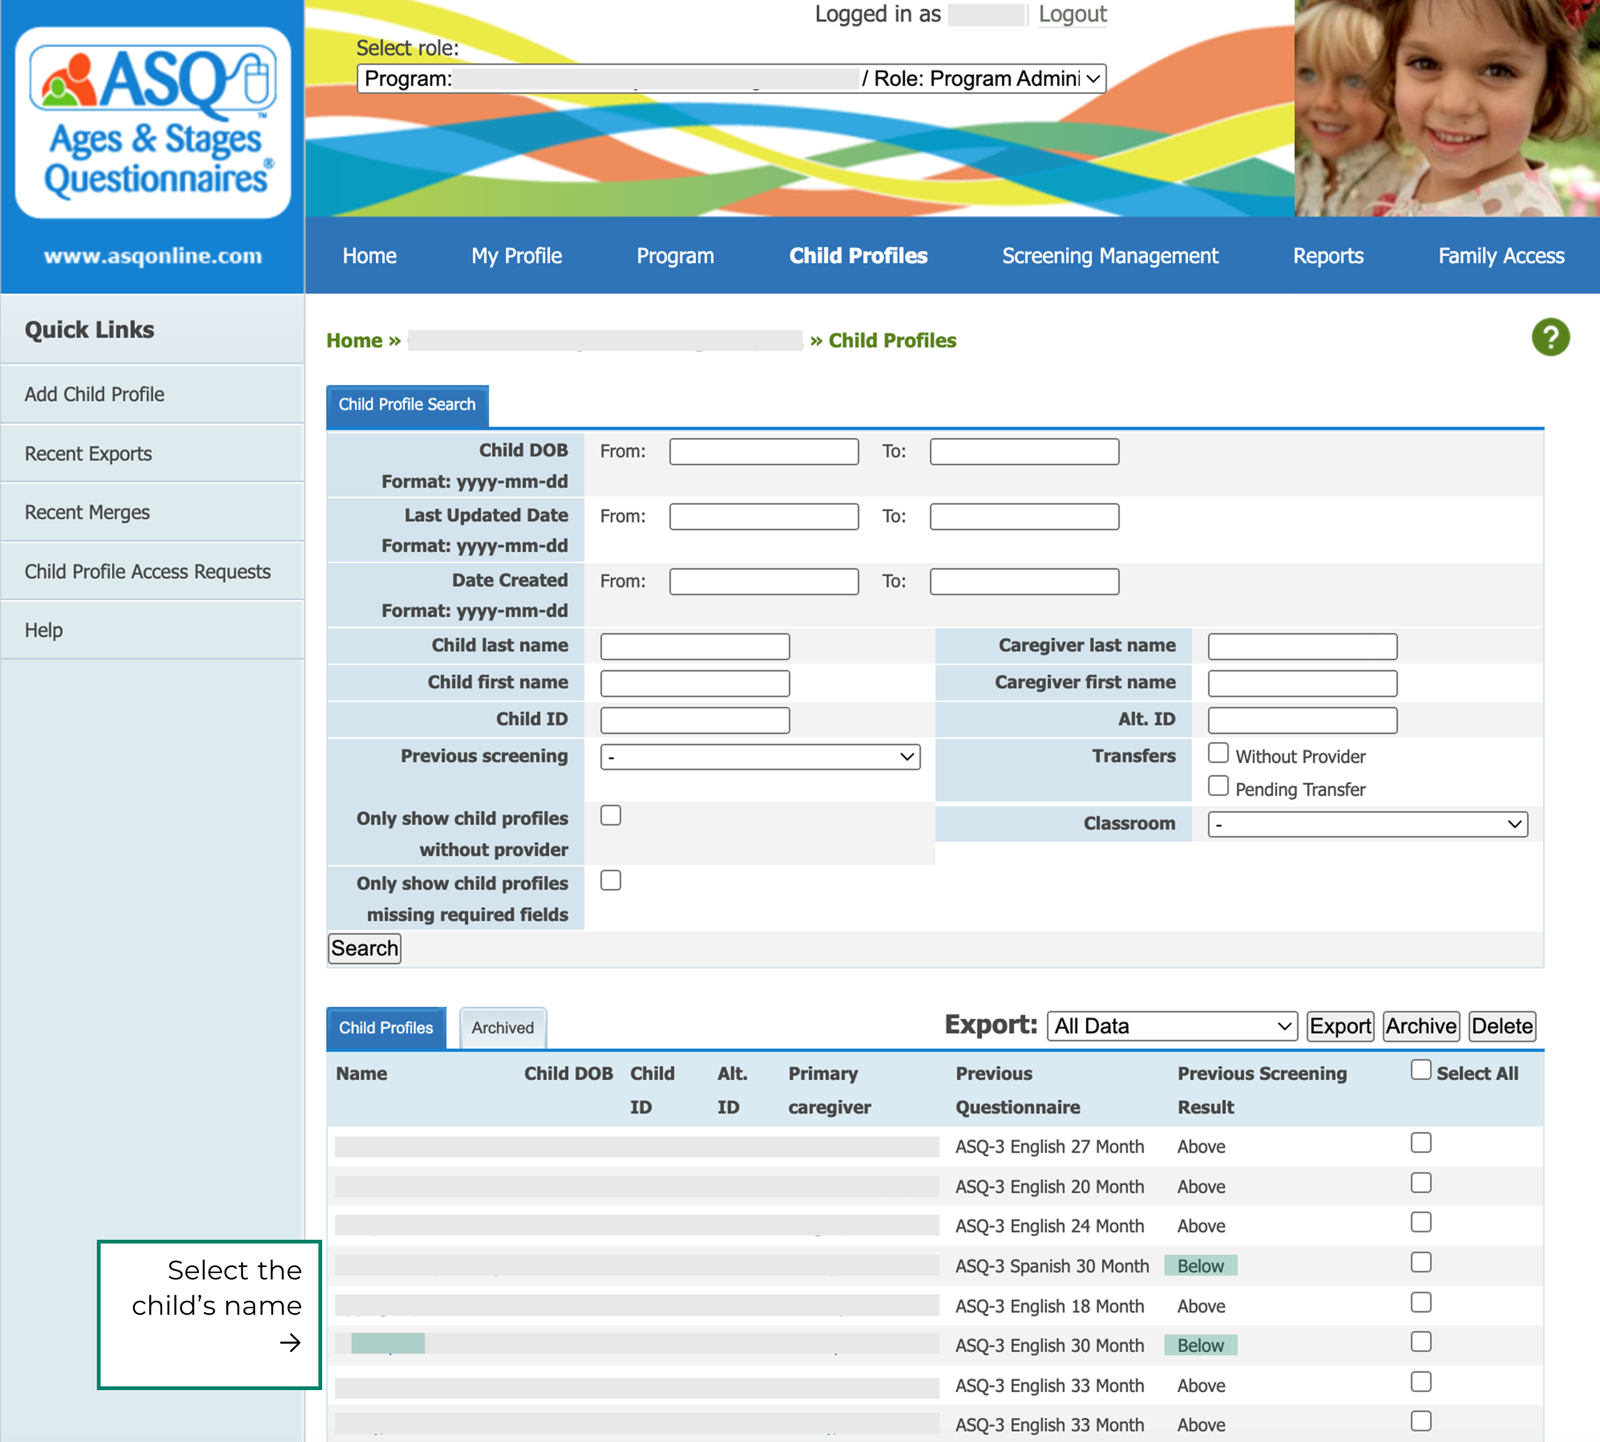The image size is (1600, 1442).
Task: Click the Child ID input field
Action: coord(695,720)
